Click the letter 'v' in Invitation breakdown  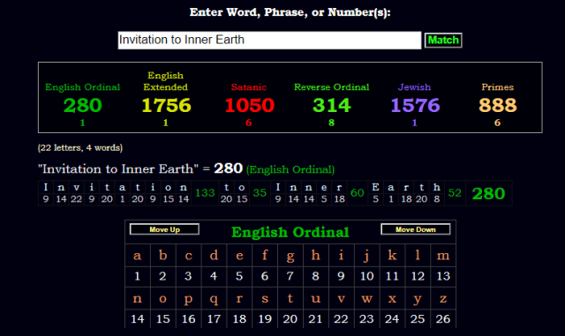click(76, 187)
